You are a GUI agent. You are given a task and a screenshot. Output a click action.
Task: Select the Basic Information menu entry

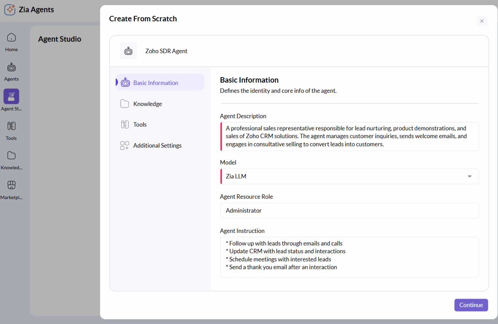click(x=155, y=82)
